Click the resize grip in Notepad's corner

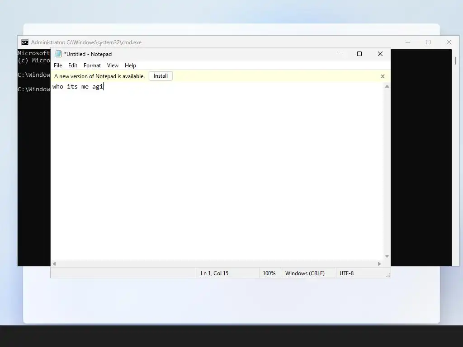point(388,275)
